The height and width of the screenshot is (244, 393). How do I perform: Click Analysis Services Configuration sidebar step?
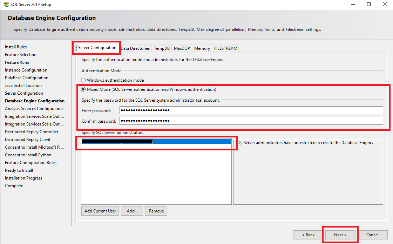click(34, 109)
